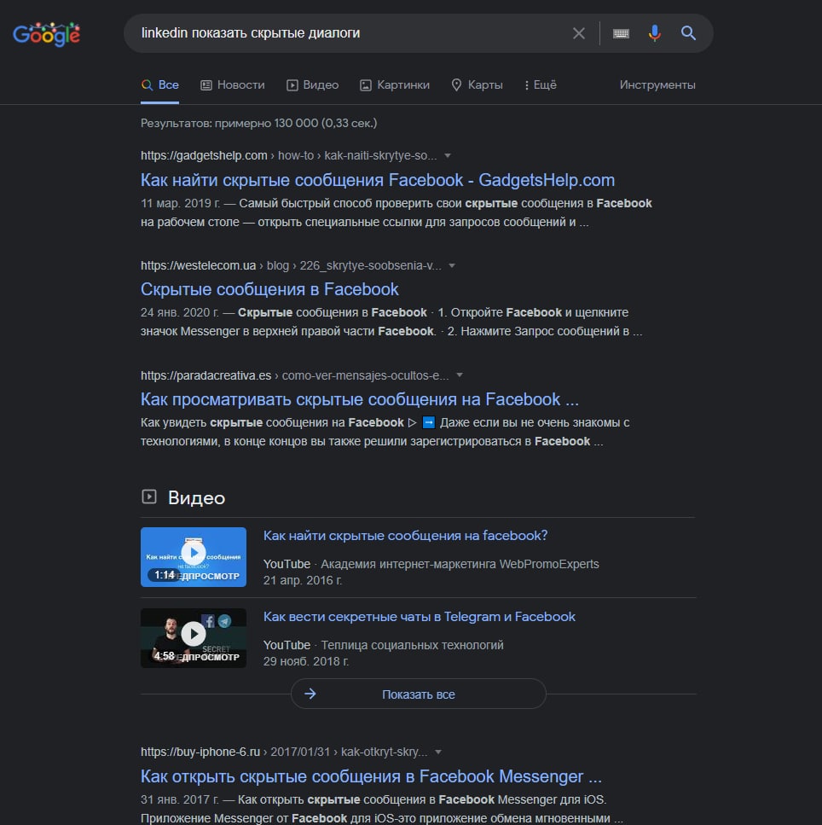Click the westelecom.ua URL breadcrumb

pyautogui.click(x=291, y=265)
